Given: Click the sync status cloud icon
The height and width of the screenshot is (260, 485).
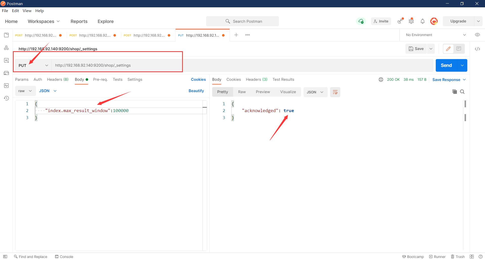Looking at the screenshot, I should point(361,21).
